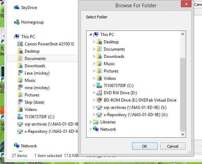202x164 pixels.
Task: Click the Music folder icon in Explorer sidebar
Action: (x=20, y=80)
